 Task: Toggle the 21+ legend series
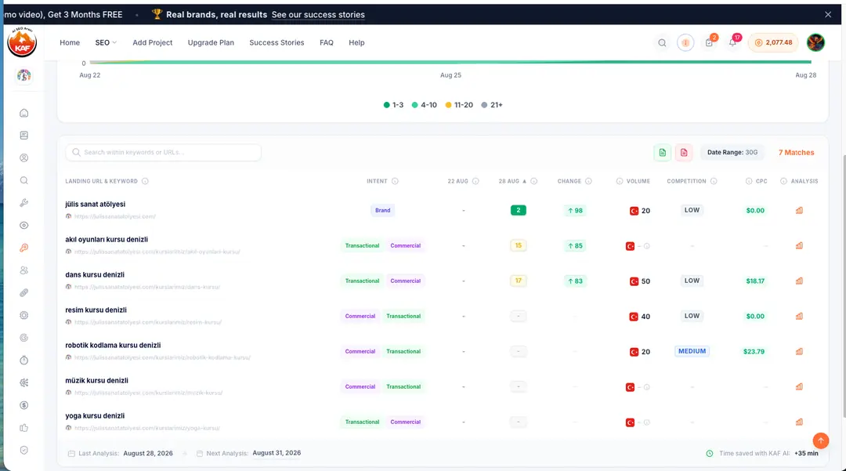coord(491,105)
